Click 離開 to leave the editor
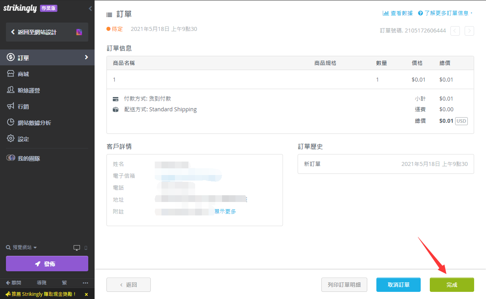 point(13,283)
